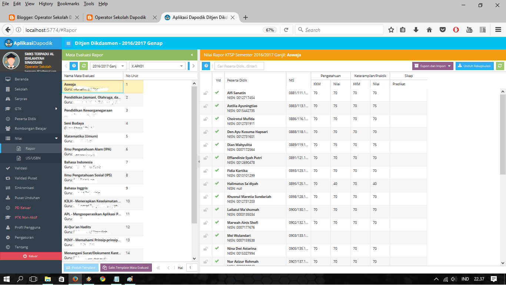Click Firefox bookmark star icon
The height and width of the screenshot is (285, 506).
coord(391,30)
